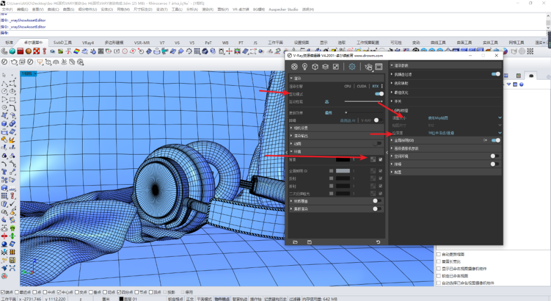Toggle 正交 ortho in status bar
The image size is (551, 301).
point(190,299)
